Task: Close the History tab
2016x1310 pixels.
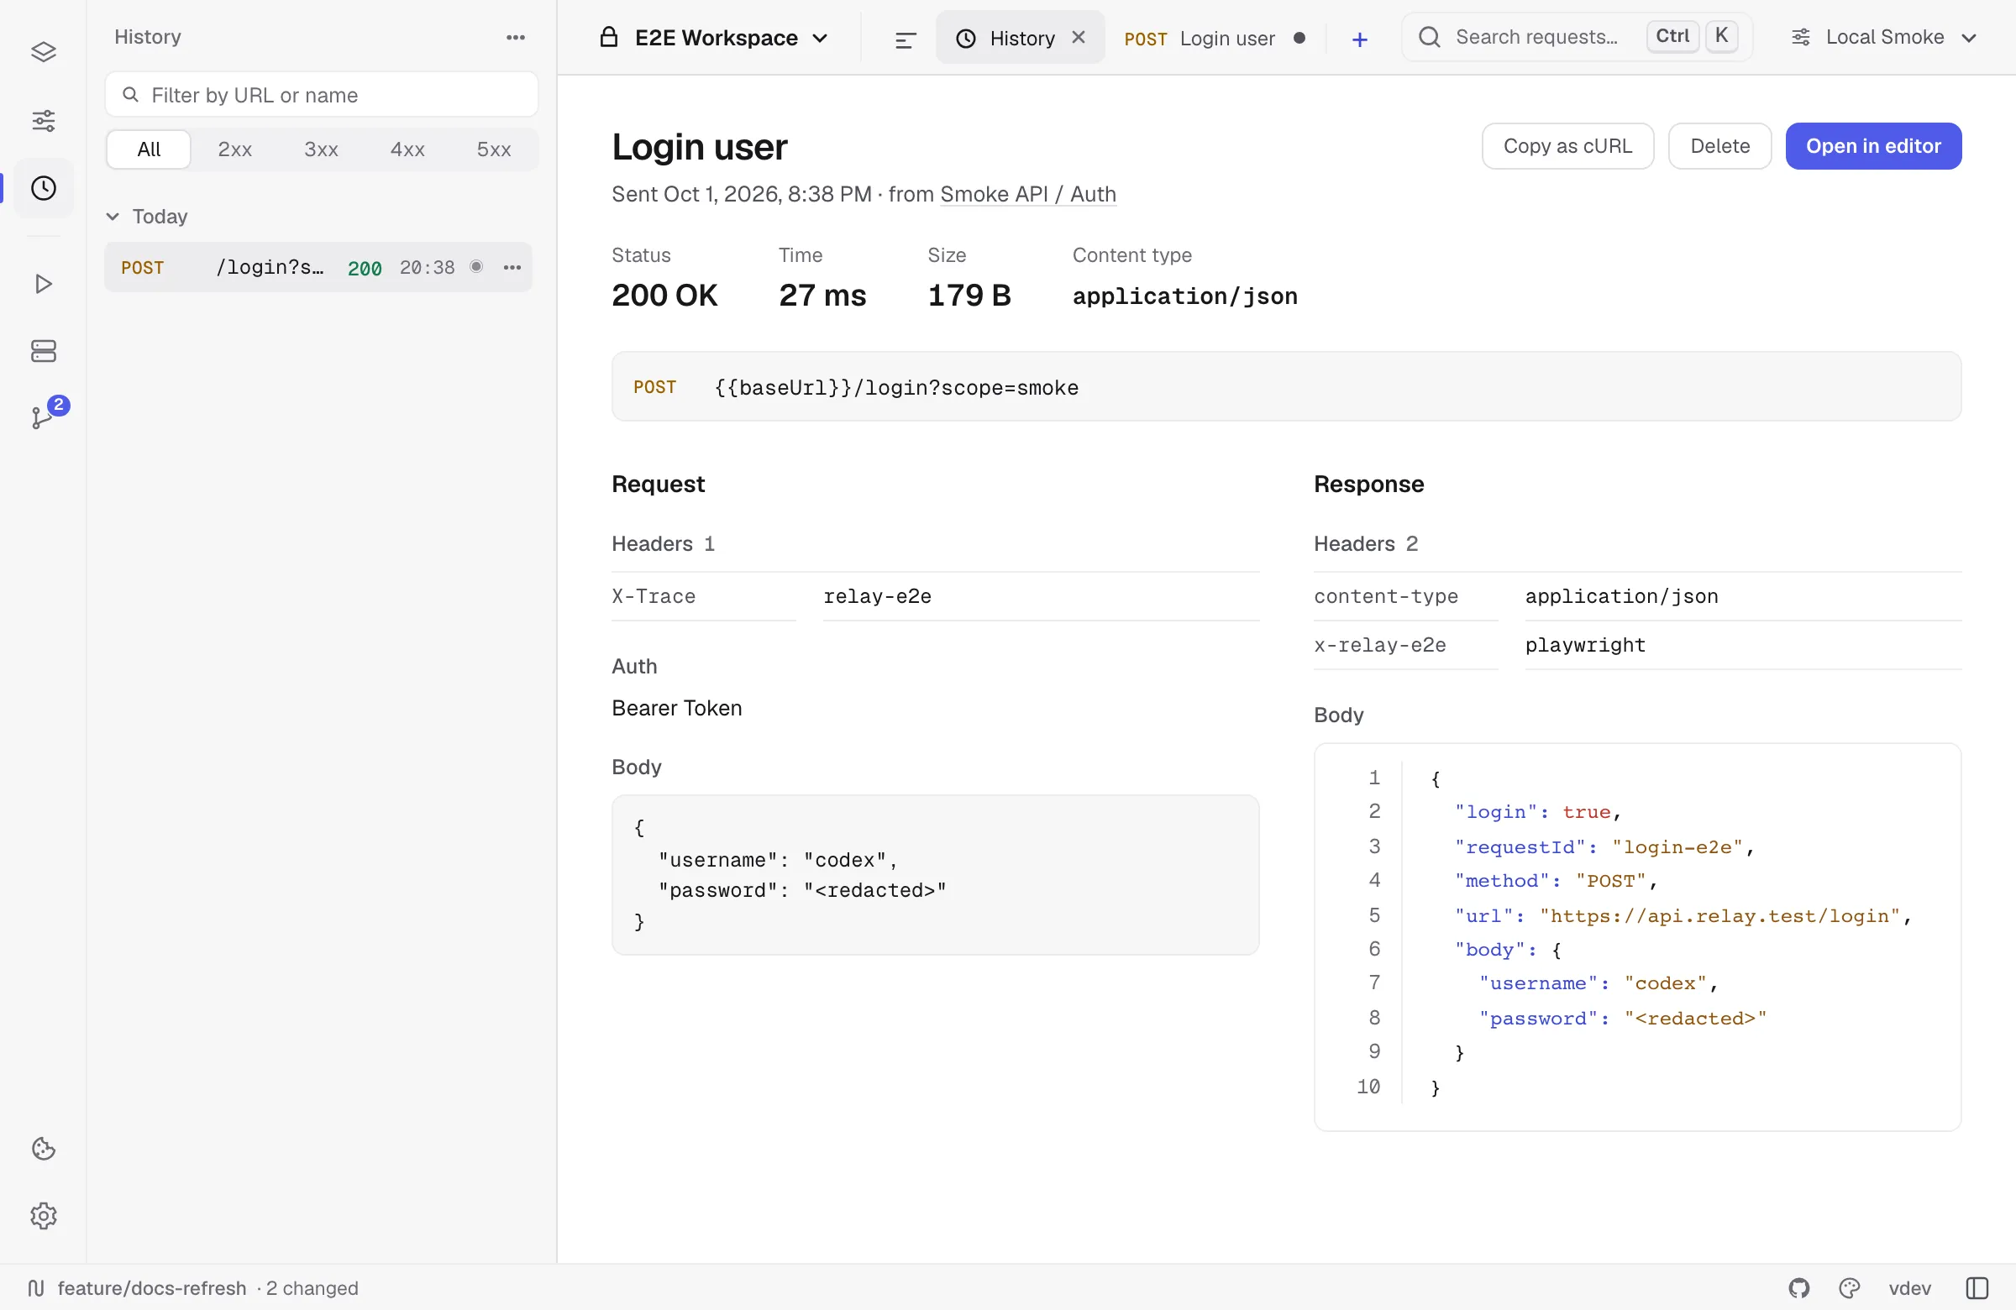Action: point(1079,37)
